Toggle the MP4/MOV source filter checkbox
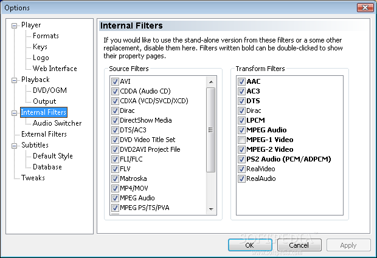 tap(115, 188)
